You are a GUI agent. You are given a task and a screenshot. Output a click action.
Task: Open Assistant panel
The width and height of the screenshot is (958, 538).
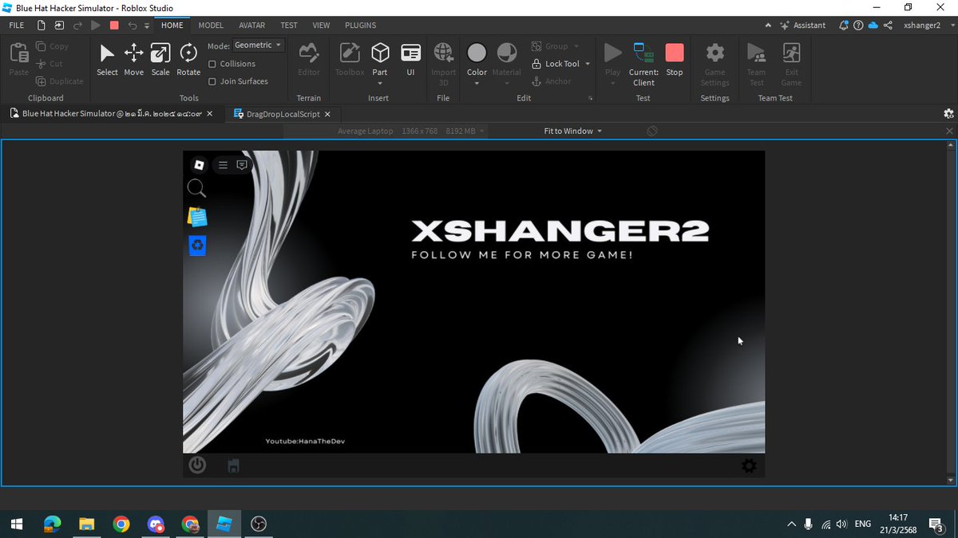[802, 26]
